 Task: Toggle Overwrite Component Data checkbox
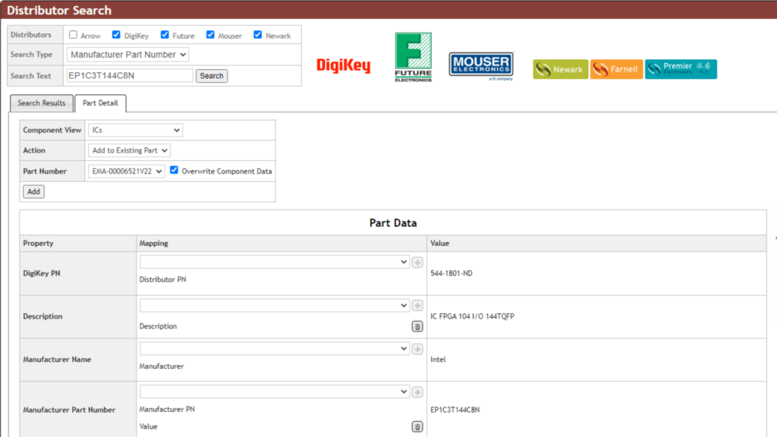(175, 171)
